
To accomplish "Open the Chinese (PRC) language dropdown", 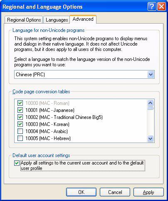I will pos(84,75).
